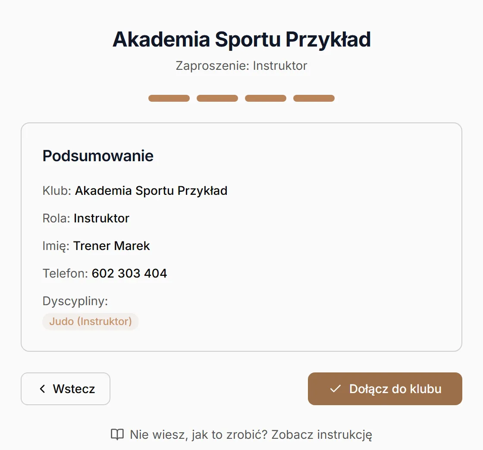Click the Telefon label
The image size is (483, 450).
tap(65, 273)
